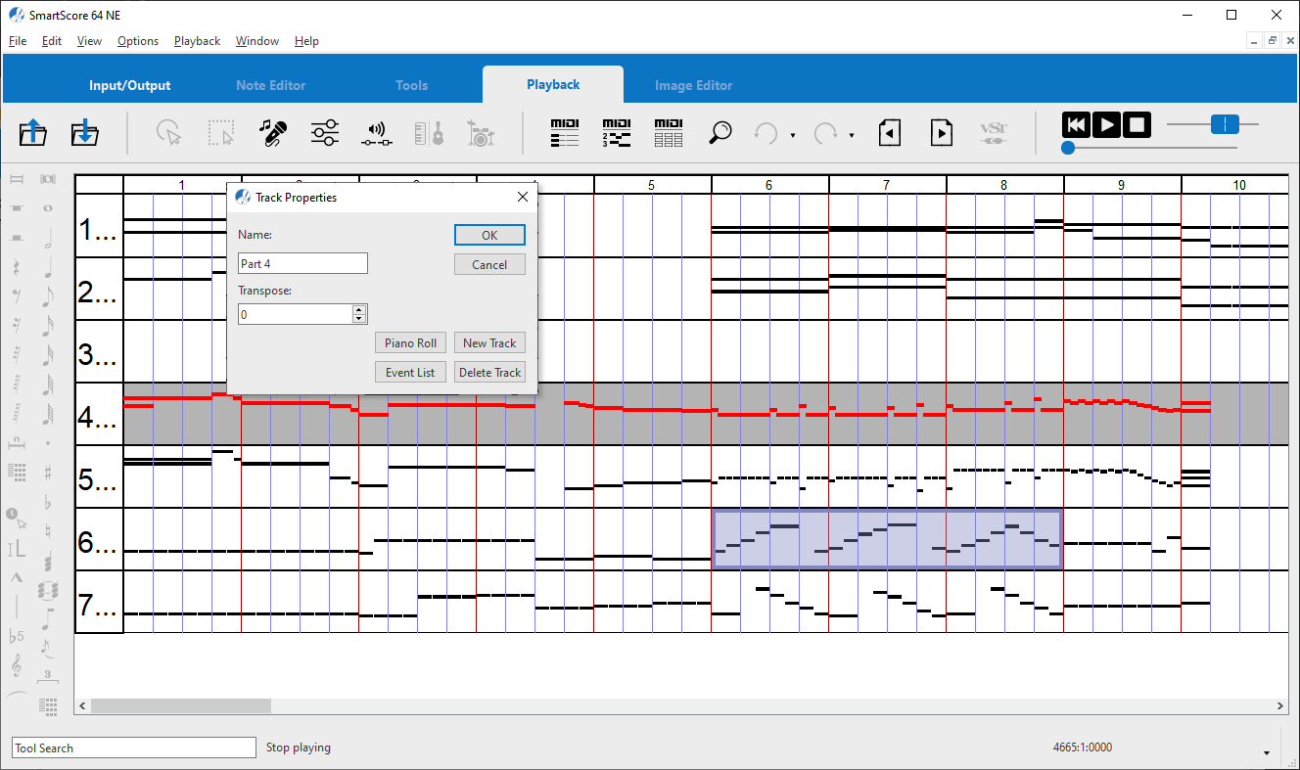Switch to the Input/Output tab

130,85
